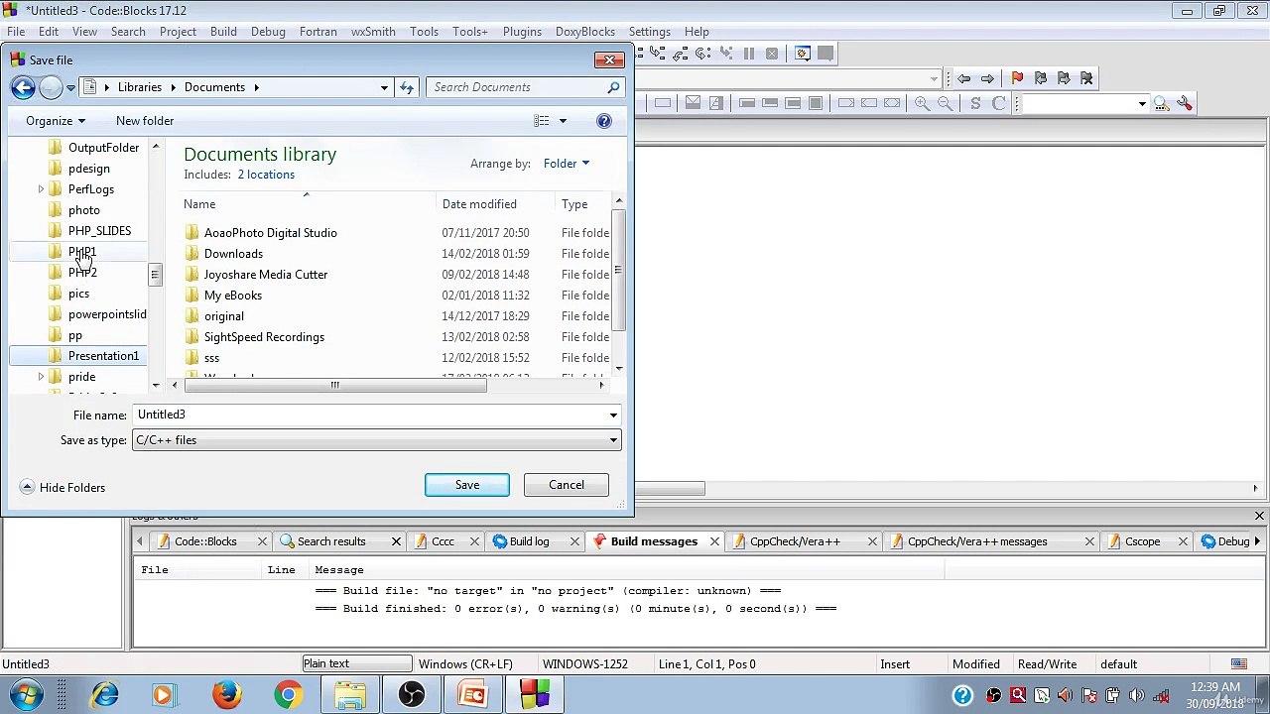1270x714 pixels.
Task: Switch to OBS Studio on taskbar
Action: [412, 694]
